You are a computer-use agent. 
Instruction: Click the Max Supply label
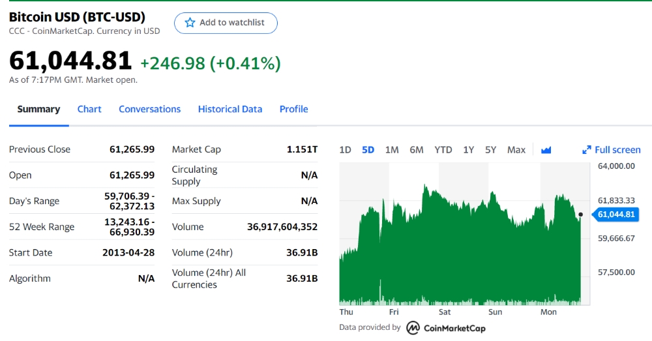196,201
